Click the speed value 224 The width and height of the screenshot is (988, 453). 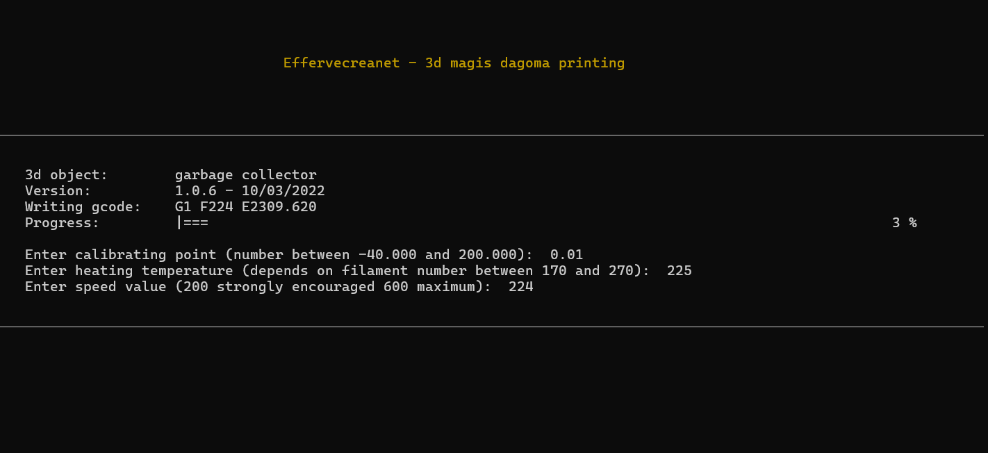tap(521, 287)
